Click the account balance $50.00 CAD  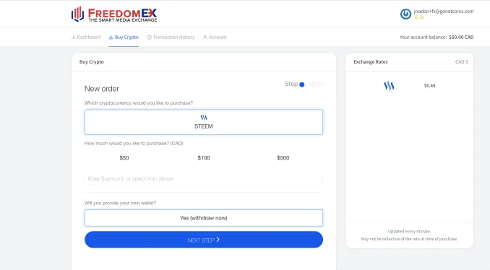coord(461,37)
